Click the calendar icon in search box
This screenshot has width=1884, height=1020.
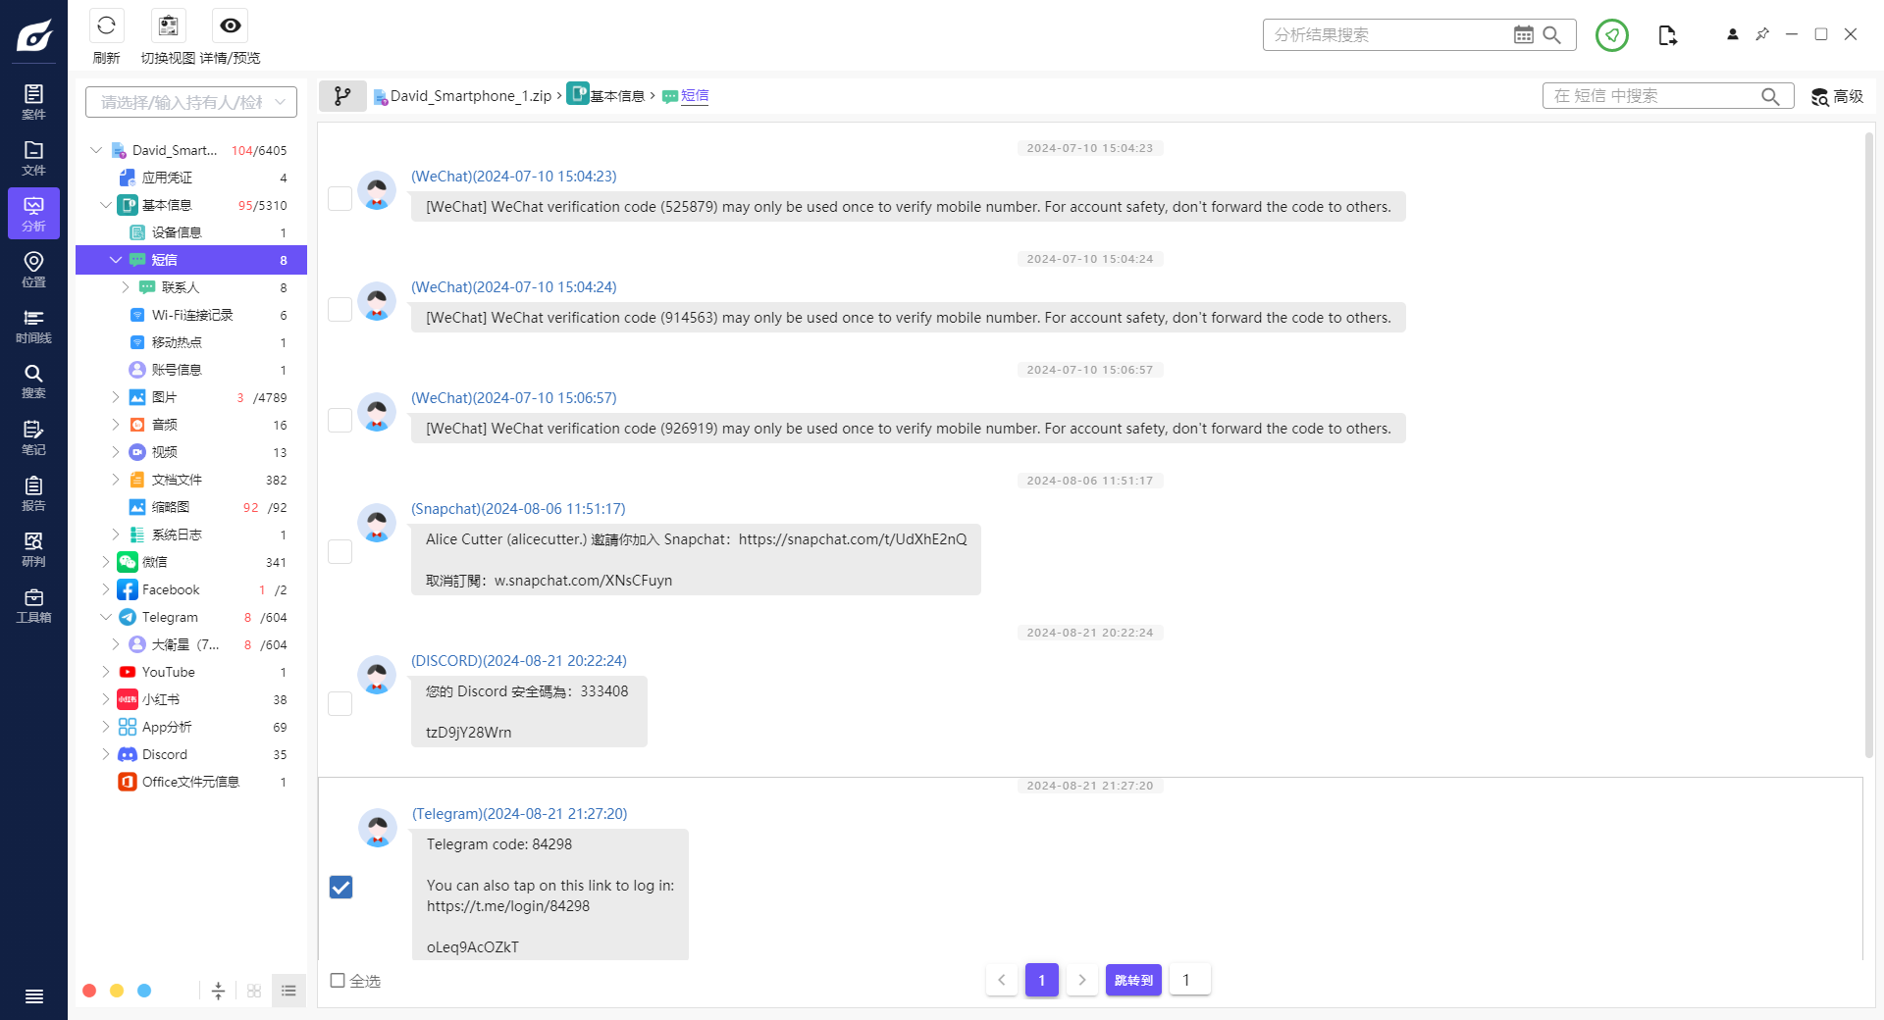(x=1523, y=35)
